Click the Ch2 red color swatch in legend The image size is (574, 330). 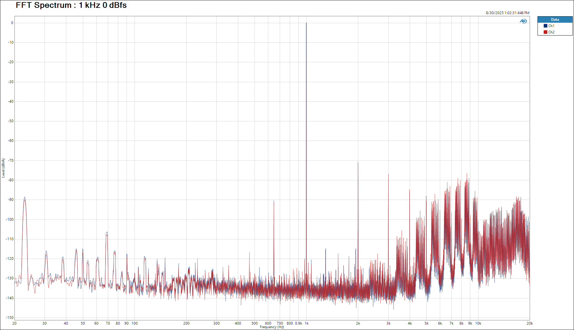tap(545, 32)
